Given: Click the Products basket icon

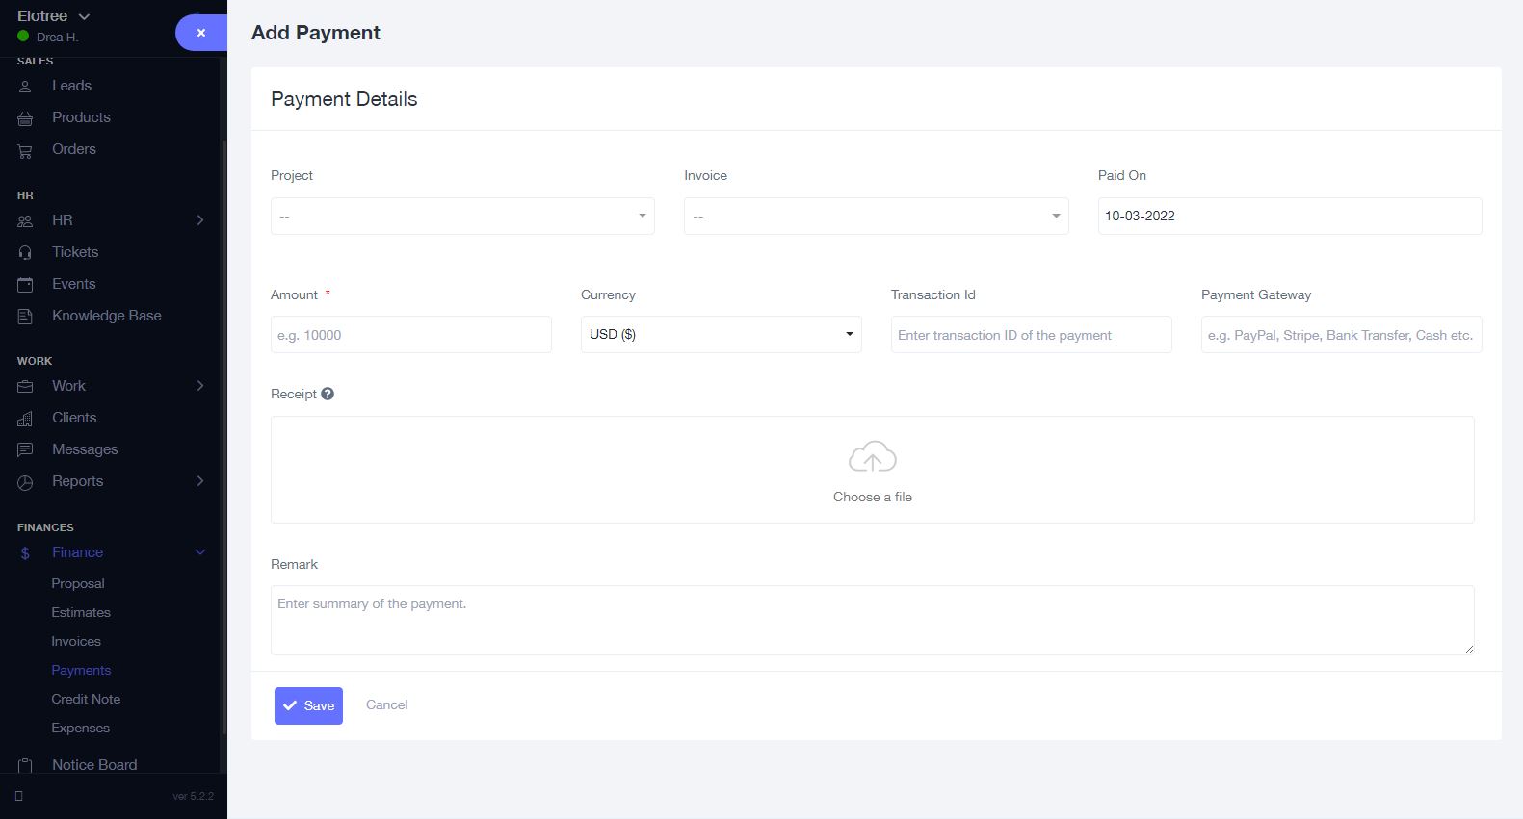Looking at the screenshot, I should 25,118.
